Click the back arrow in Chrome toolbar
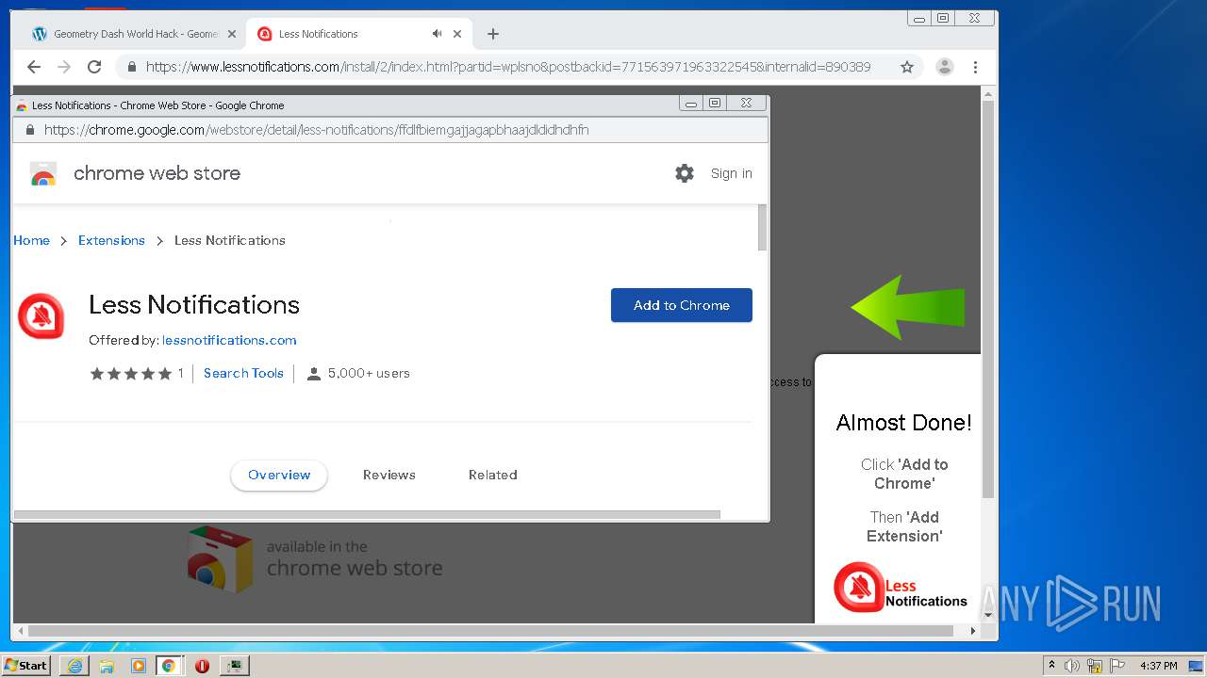Image resolution: width=1207 pixels, height=678 pixels. (x=34, y=67)
